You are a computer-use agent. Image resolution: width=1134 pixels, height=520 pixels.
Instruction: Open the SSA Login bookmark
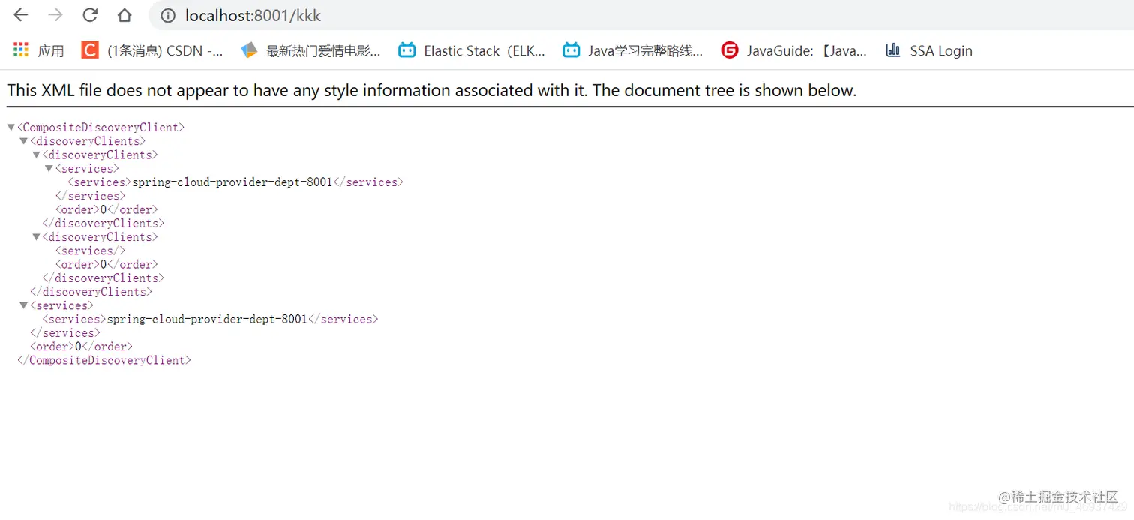click(x=928, y=50)
